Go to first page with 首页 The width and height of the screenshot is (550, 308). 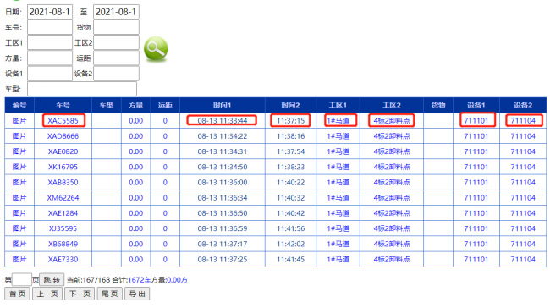[x=18, y=294]
